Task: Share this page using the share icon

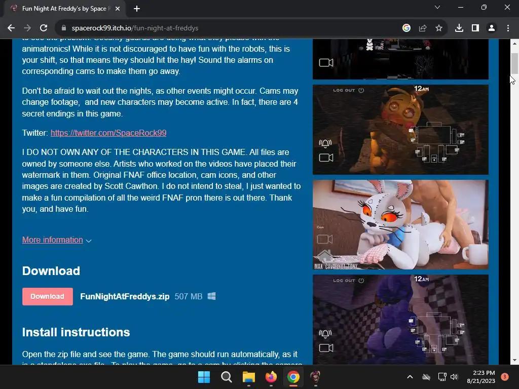Action: pos(423,28)
